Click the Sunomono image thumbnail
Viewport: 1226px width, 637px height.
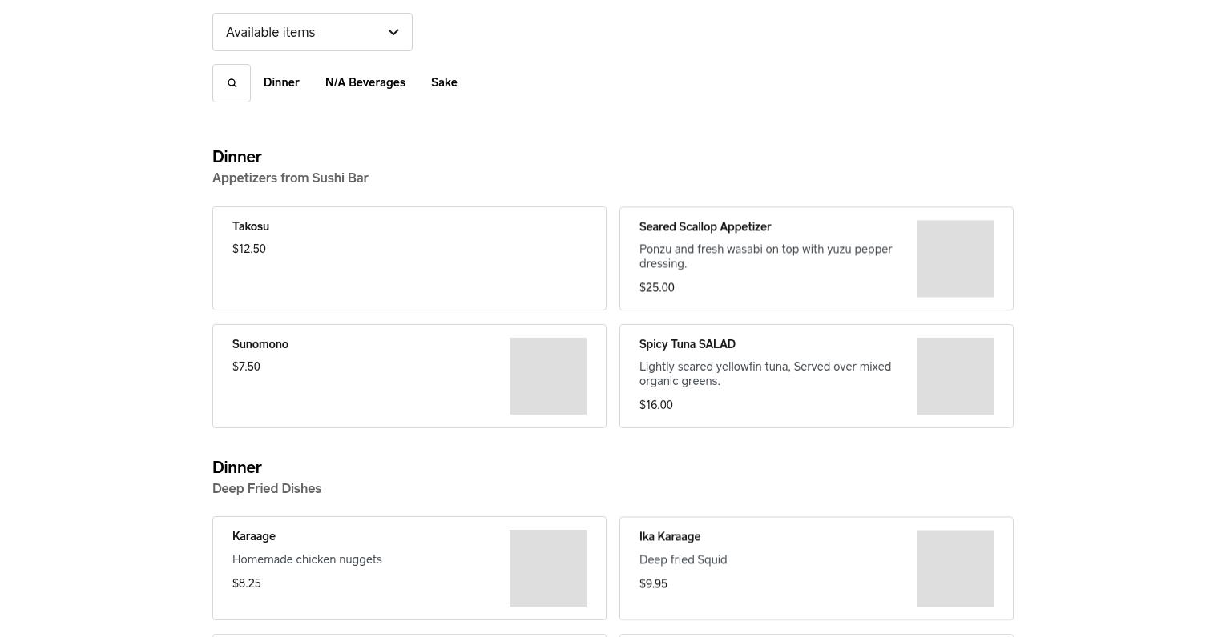click(x=547, y=376)
